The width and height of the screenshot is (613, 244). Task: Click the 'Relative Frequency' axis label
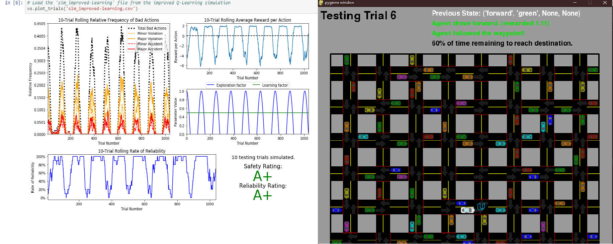tap(30, 80)
